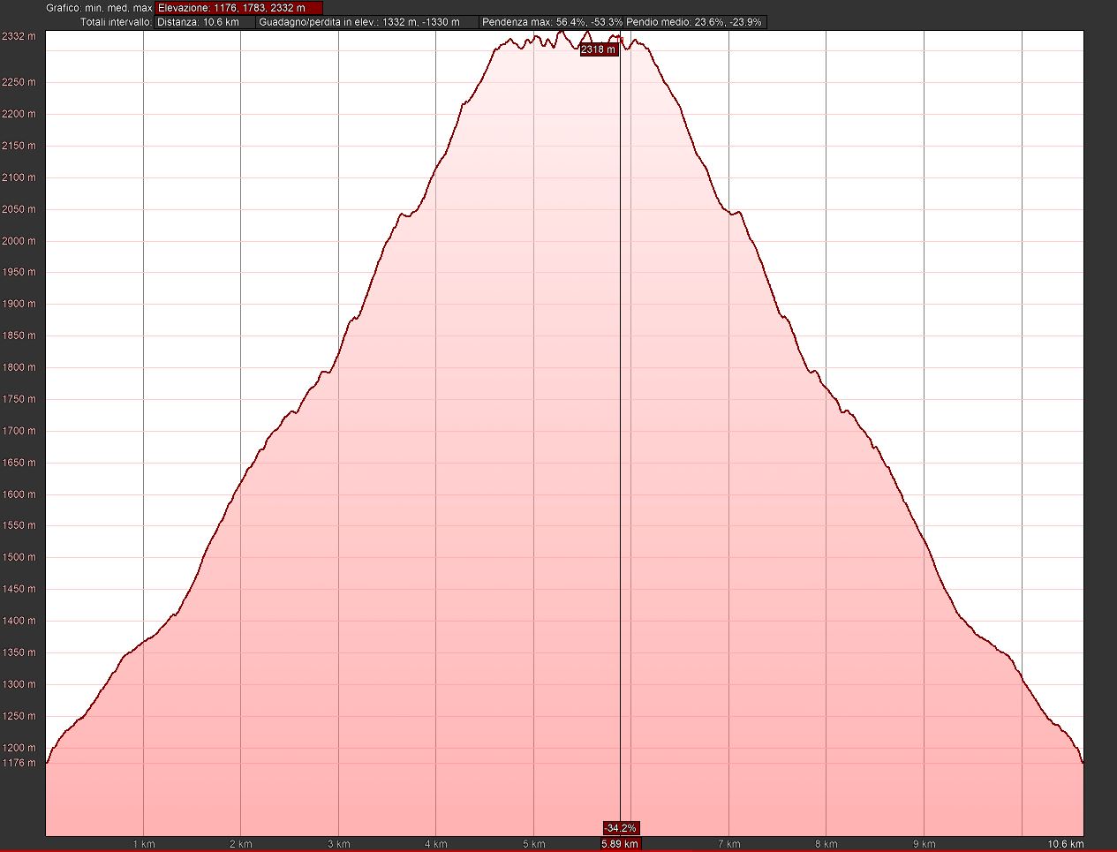This screenshot has width=1117, height=852.
Task: Click the -34.2% slope indicator
Action: [x=620, y=828]
